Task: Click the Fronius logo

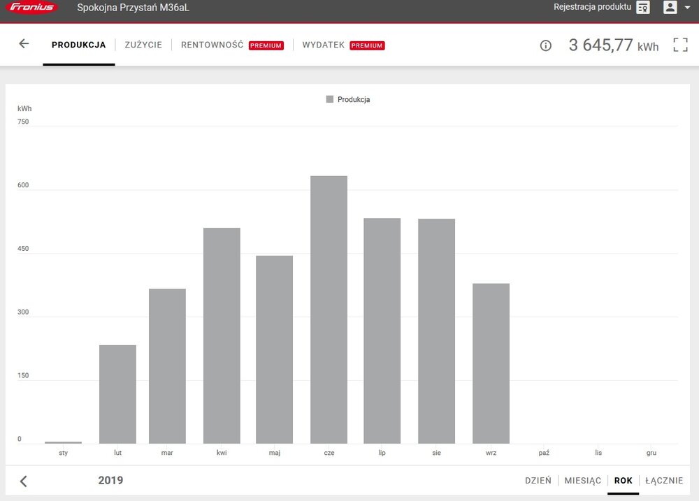Action: (x=33, y=8)
